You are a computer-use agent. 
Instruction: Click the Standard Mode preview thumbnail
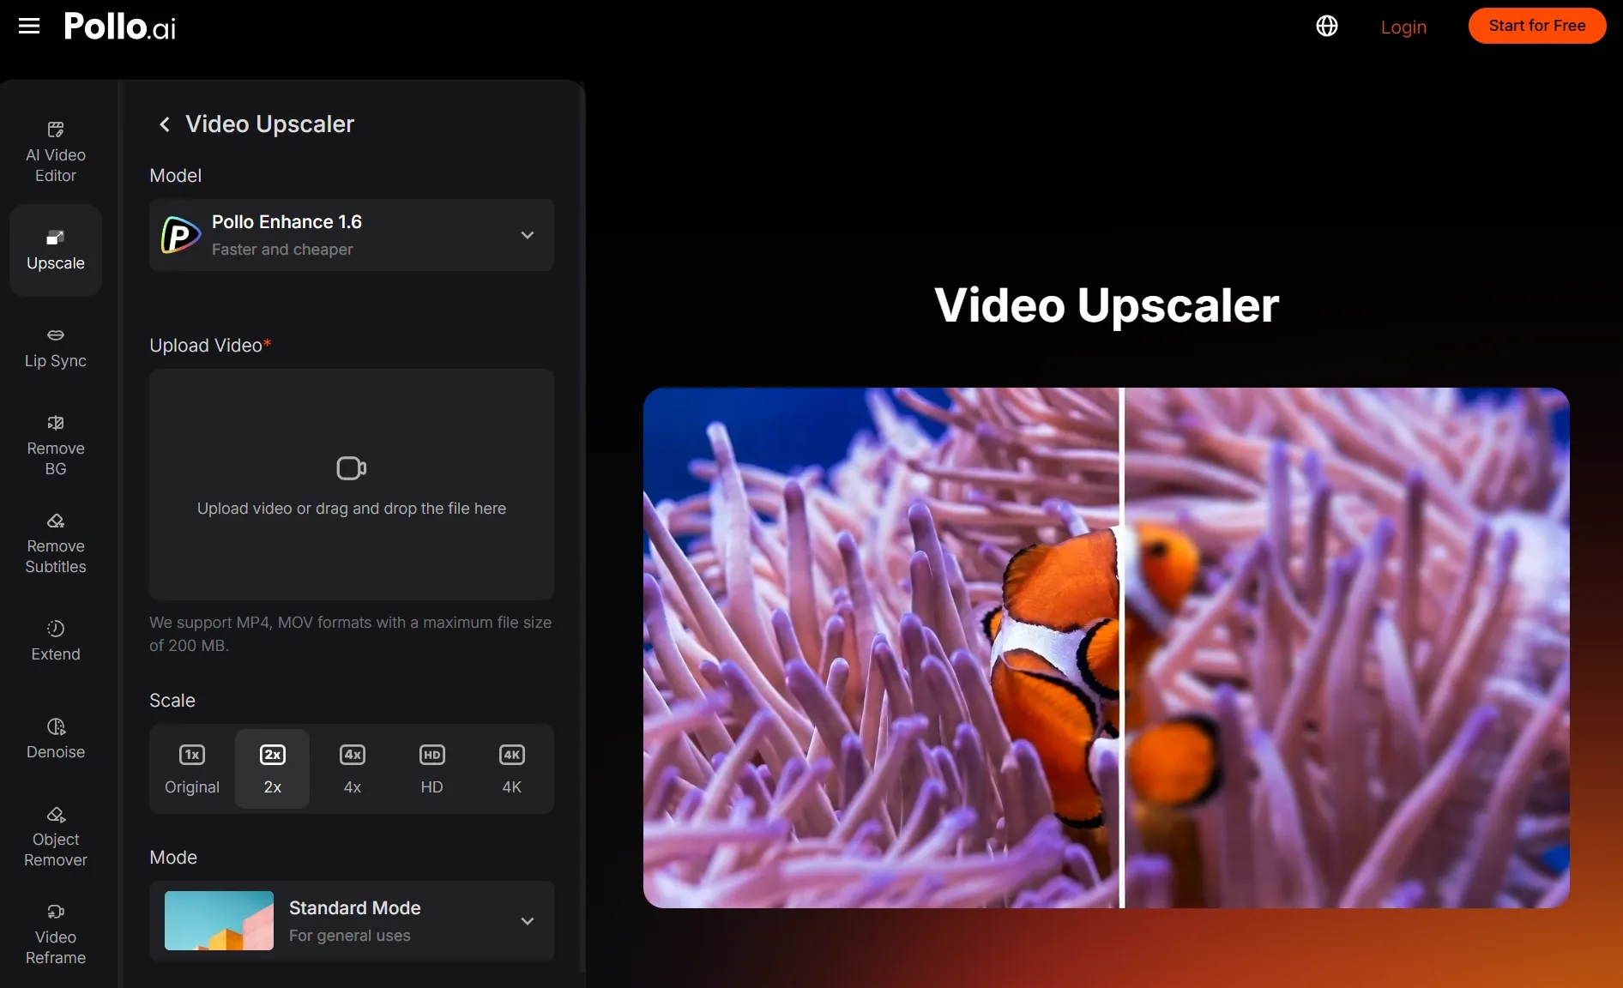pyautogui.click(x=219, y=921)
